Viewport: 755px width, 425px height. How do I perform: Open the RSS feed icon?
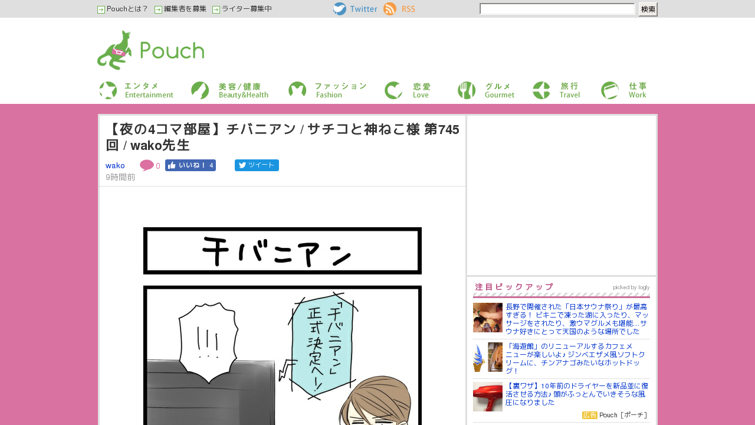(390, 9)
